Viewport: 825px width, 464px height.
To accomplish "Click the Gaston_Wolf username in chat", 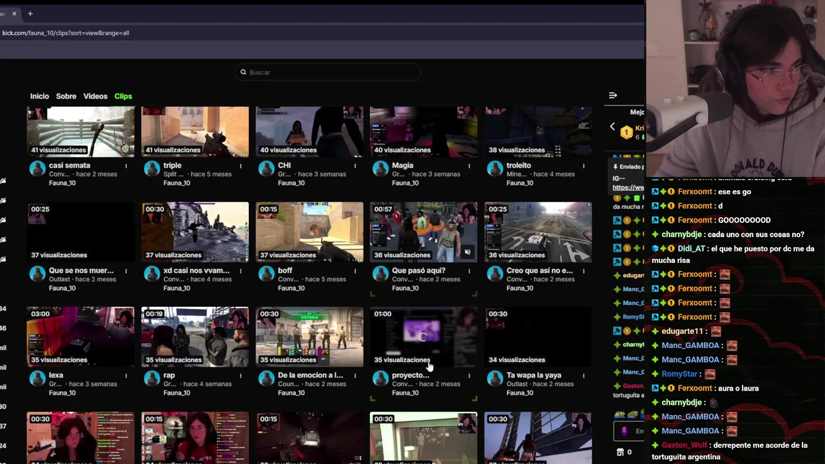I will tap(684, 445).
